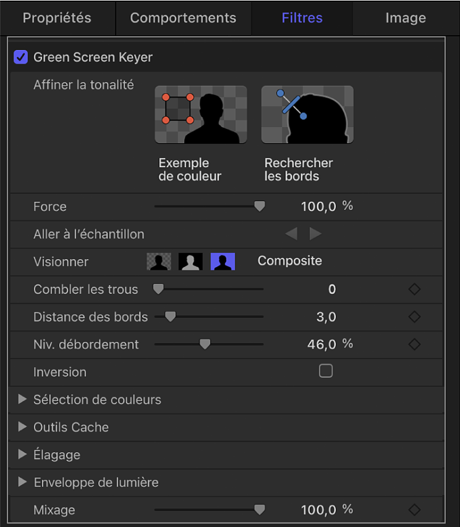Add keyframe for Combler les trous
Image resolution: width=460 pixels, height=527 pixels.
click(414, 289)
